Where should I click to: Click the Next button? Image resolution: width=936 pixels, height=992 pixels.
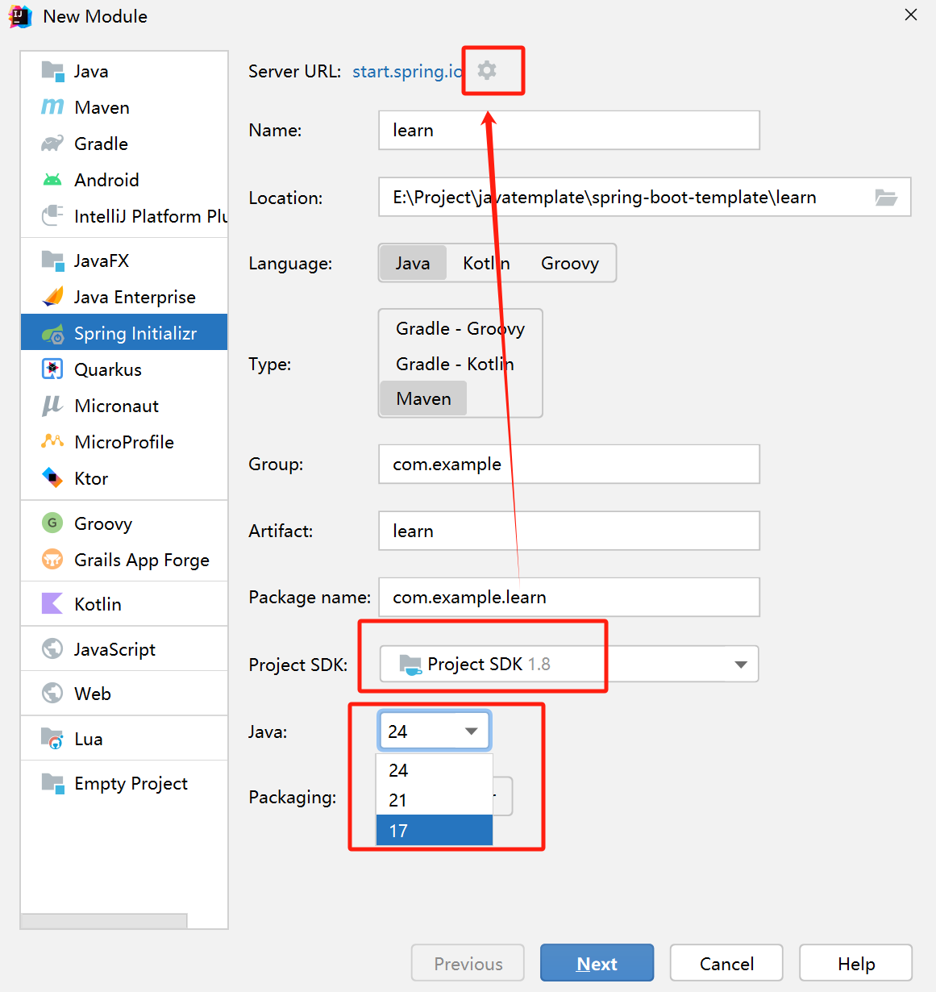tap(597, 963)
